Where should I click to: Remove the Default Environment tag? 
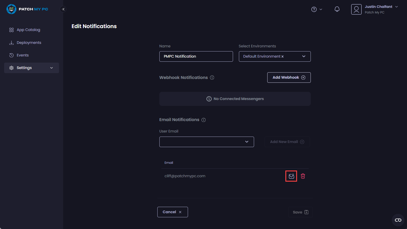(282, 56)
